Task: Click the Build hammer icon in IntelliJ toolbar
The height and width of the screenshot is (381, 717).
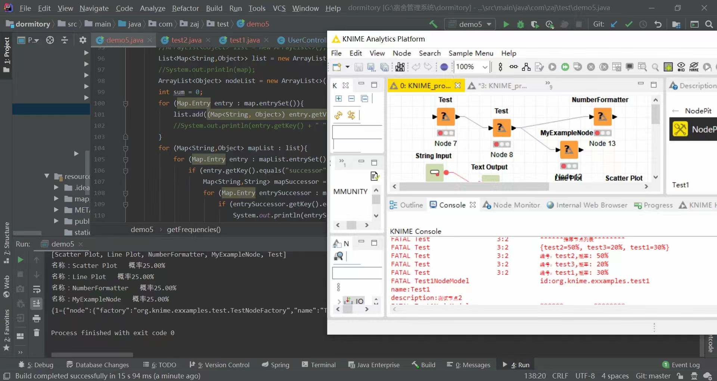Action: (433, 24)
